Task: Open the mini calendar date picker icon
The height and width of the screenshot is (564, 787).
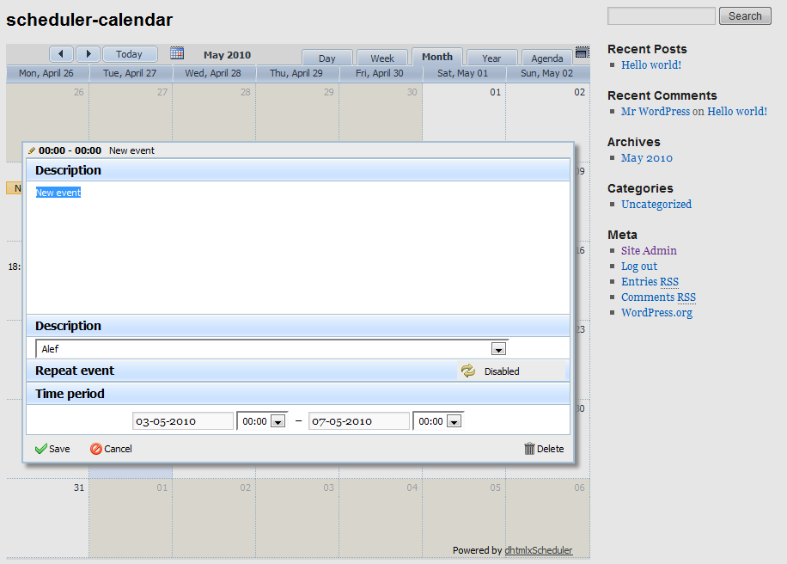Action: [x=177, y=53]
